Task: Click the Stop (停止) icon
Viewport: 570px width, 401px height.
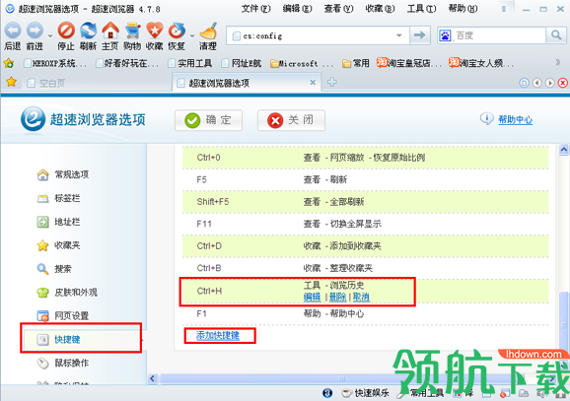Action: click(66, 31)
